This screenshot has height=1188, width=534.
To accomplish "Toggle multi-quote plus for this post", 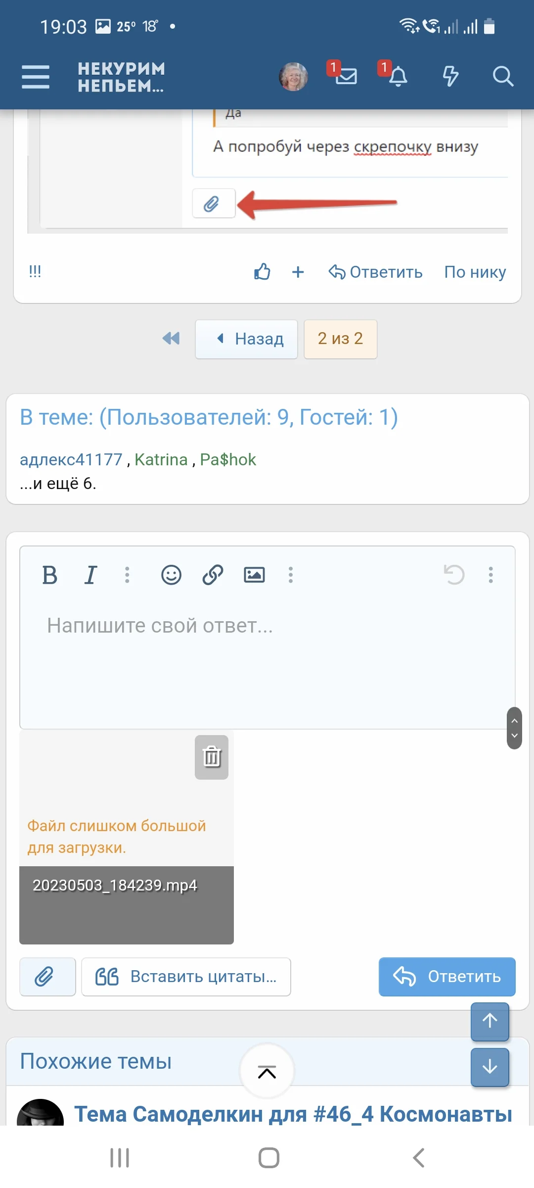I will [298, 272].
